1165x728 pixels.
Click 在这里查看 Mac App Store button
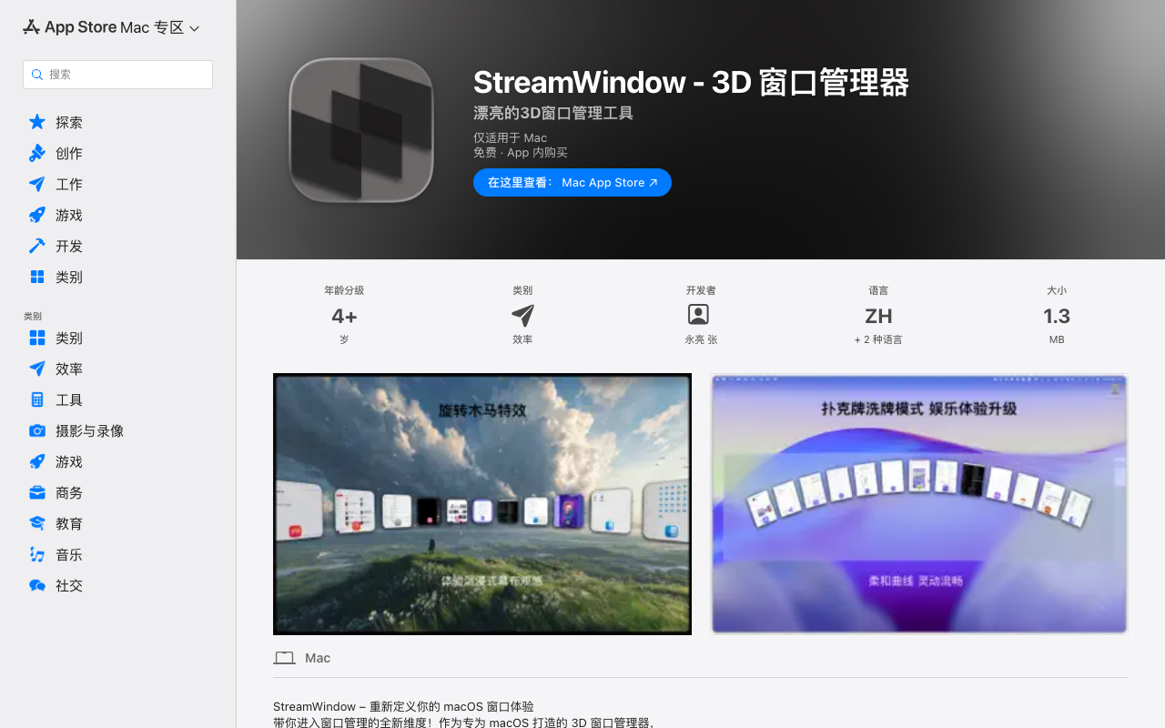572,182
